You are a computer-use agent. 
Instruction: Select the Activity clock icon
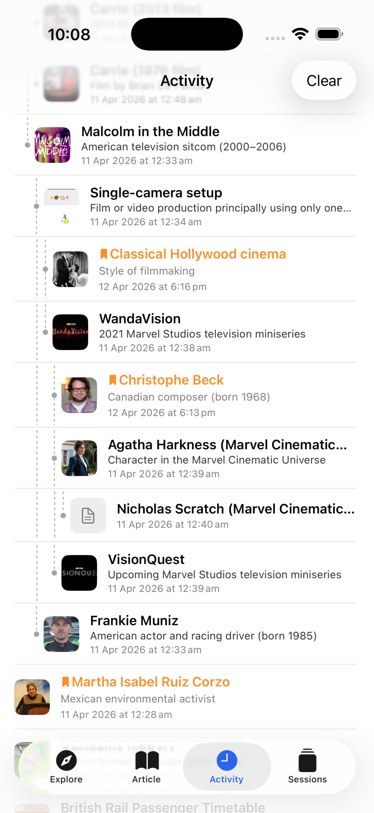point(227,760)
